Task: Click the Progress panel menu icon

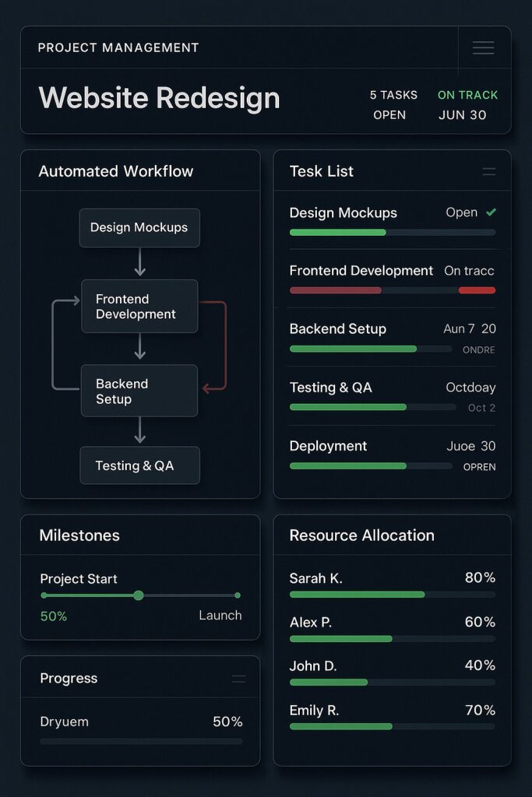Action: [x=238, y=679]
